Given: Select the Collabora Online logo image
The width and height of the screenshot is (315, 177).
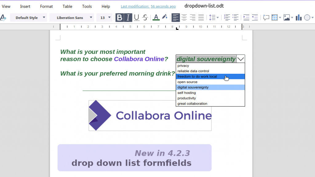Looking at the screenshot, I should coord(150,116).
